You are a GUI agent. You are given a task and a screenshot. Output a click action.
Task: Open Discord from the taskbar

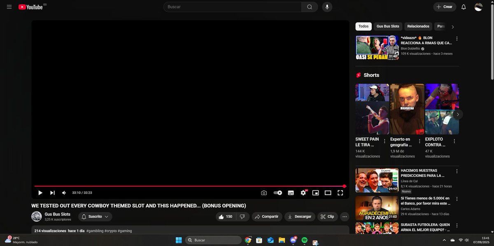click(x=293, y=240)
